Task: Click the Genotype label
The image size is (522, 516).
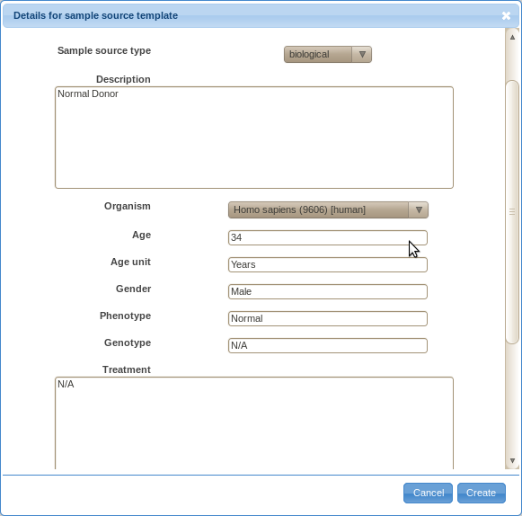Action: [128, 343]
